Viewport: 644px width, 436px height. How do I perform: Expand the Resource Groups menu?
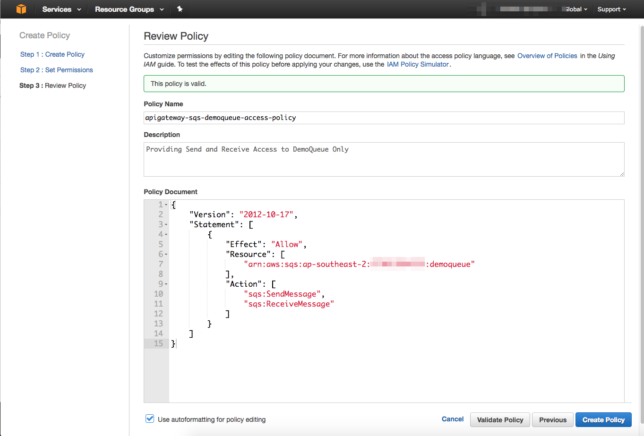coord(129,9)
